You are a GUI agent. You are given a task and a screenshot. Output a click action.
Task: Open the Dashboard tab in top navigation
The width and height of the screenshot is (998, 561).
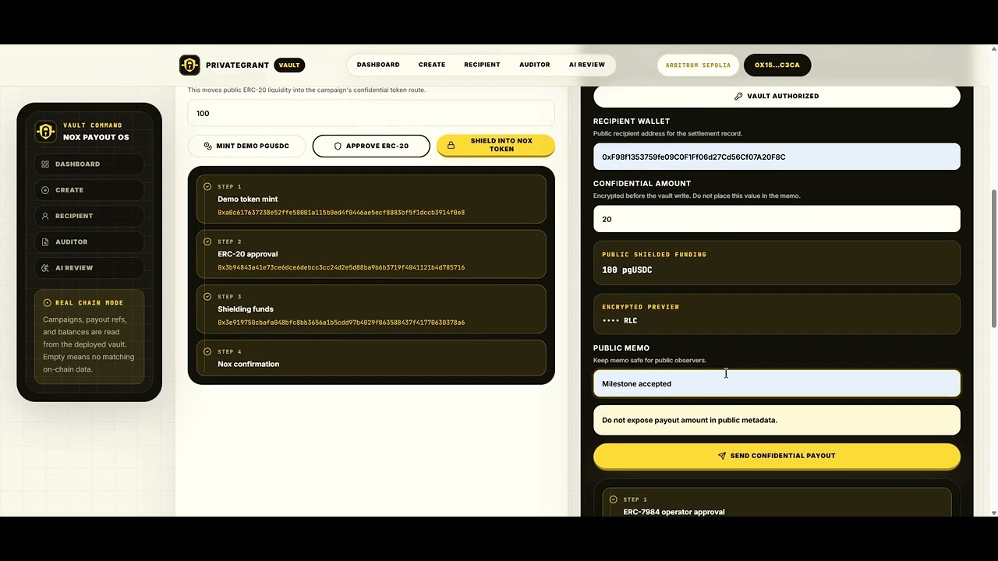coord(378,65)
